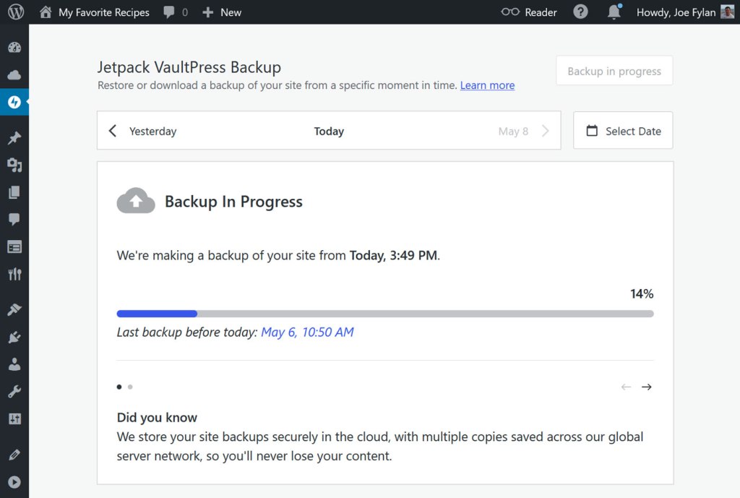Screen dimensions: 740x498
Task: Click the Today label in date navigator
Action: pos(329,132)
